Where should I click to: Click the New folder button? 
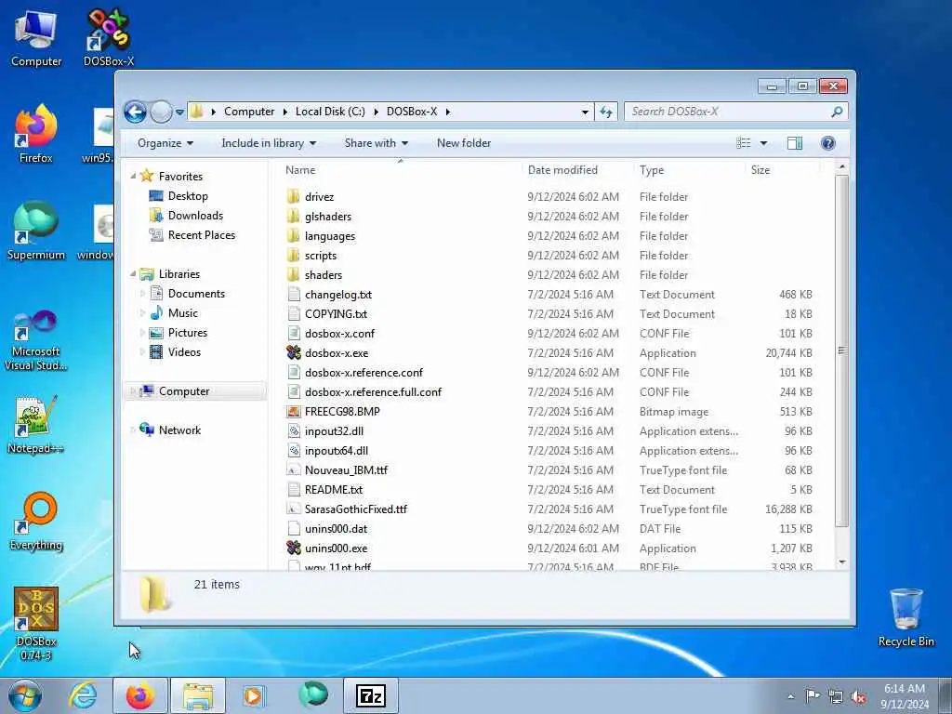pos(464,143)
